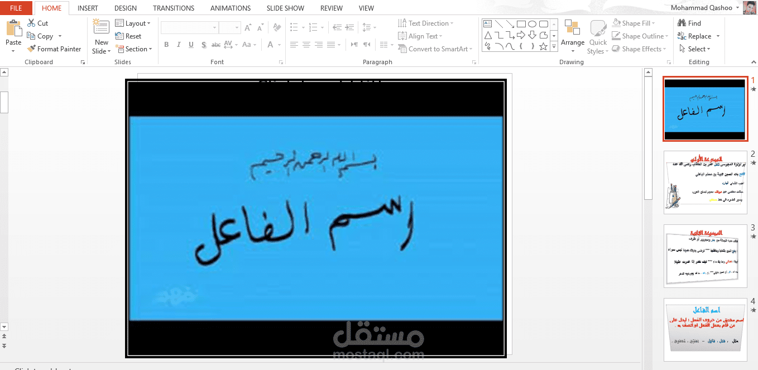Select the Text Box shape
The height and width of the screenshot is (370, 758).
pyautogui.click(x=487, y=24)
